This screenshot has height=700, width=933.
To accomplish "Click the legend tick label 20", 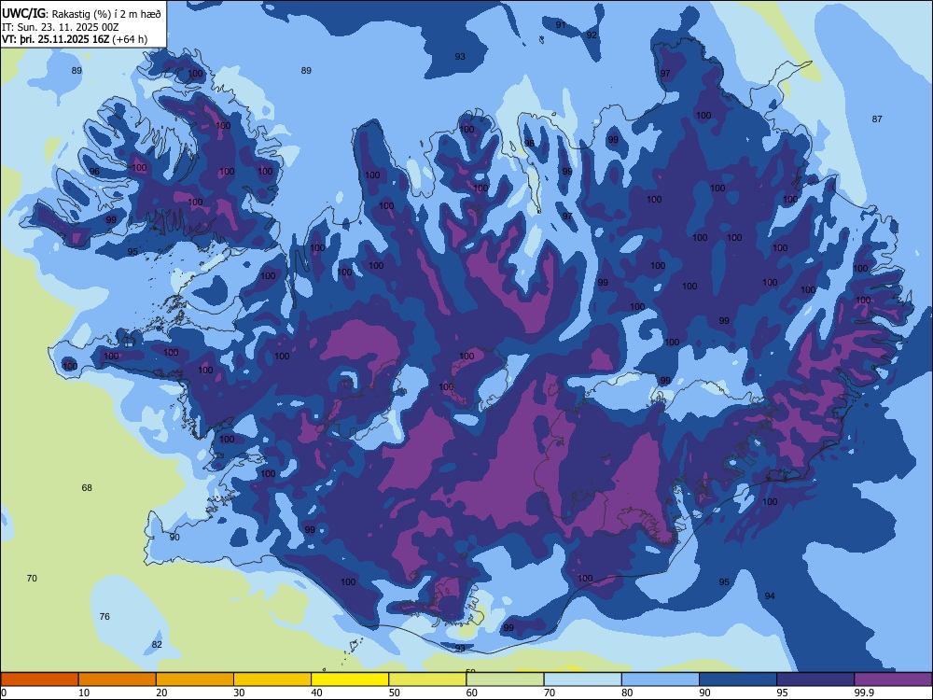I will (x=161, y=693).
